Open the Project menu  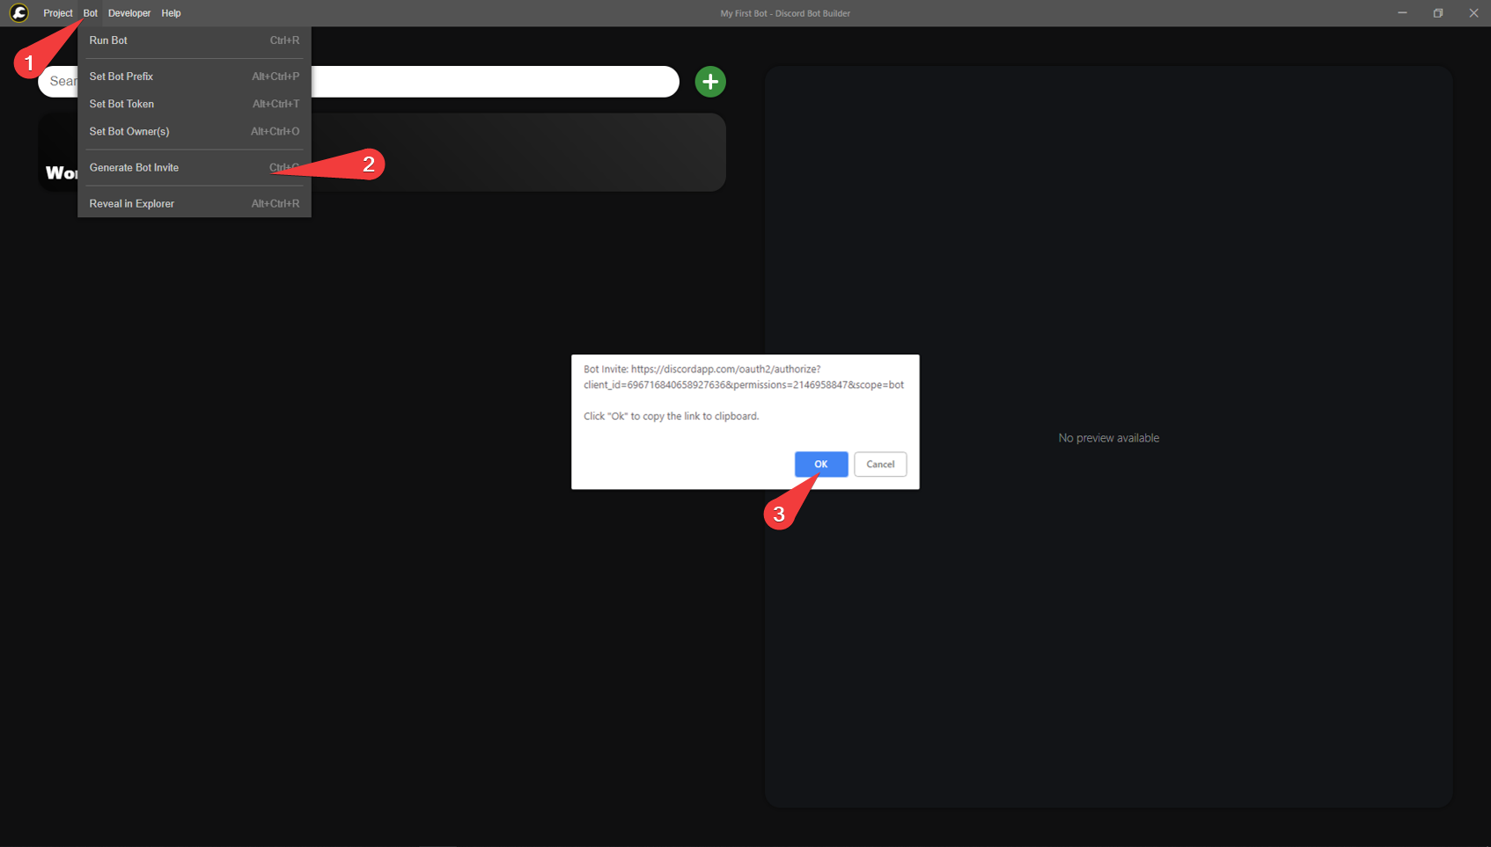coord(58,13)
